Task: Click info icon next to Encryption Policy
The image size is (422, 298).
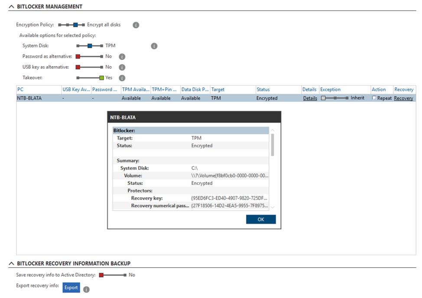Action: coord(136,25)
